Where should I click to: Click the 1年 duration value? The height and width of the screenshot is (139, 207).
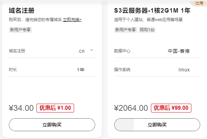point(81,70)
